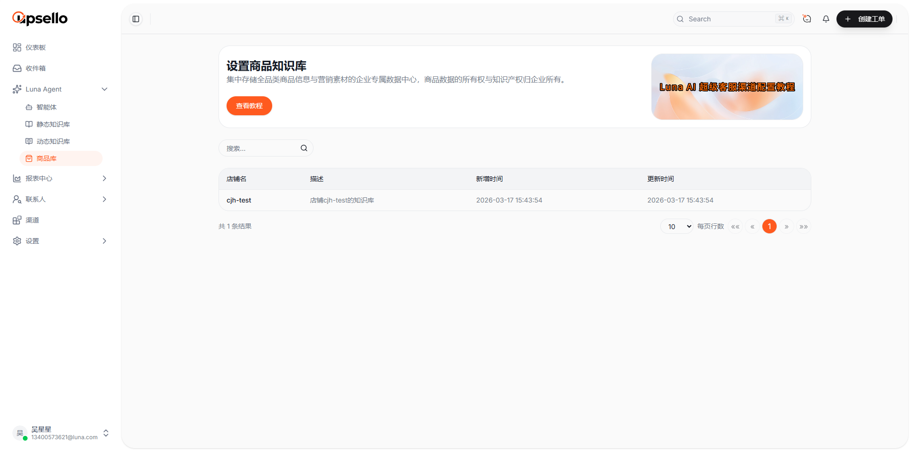The width and height of the screenshot is (912, 452).
Task: Click the Luna Agent sparkle icon
Action: click(x=17, y=89)
